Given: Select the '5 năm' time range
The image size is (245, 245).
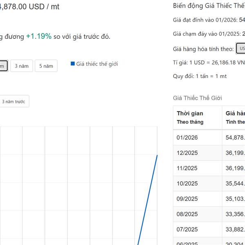Looking at the screenshot, I should [x=46, y=66].
